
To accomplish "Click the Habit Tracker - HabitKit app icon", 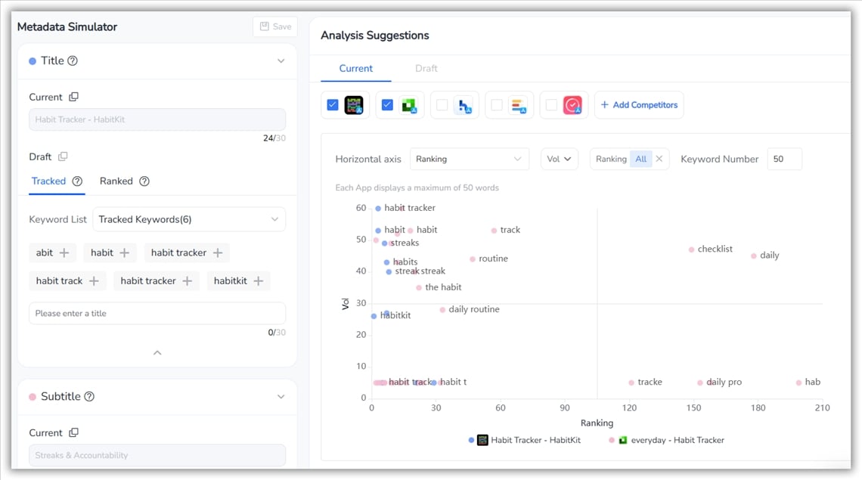I will coord(353,104).
